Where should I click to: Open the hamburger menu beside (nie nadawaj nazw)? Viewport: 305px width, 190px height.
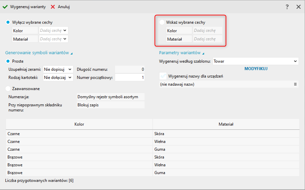tap(295, 84)
